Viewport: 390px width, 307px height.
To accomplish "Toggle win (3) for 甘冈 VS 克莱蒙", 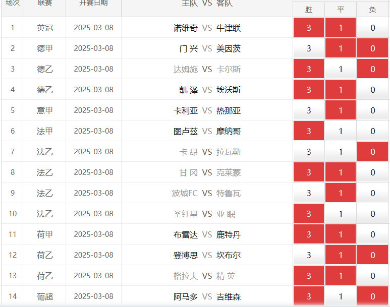I will pyautogui.click(x=309, y=172).
